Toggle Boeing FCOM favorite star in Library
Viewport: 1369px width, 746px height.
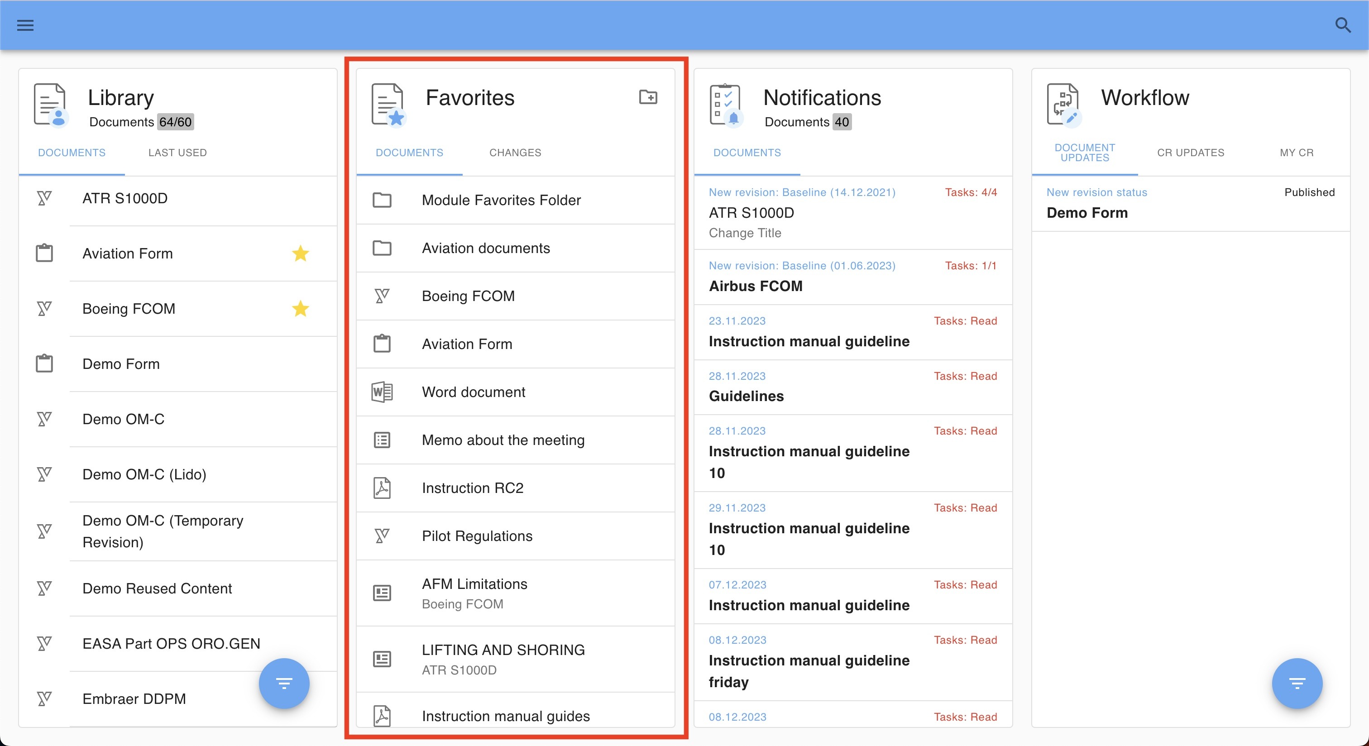click(300, 309)
